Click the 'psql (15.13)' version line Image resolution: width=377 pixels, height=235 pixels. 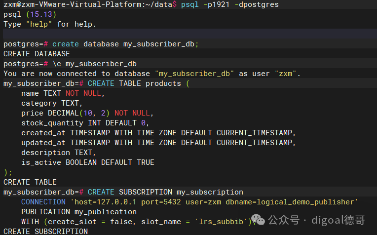click(x=30, y=14)
